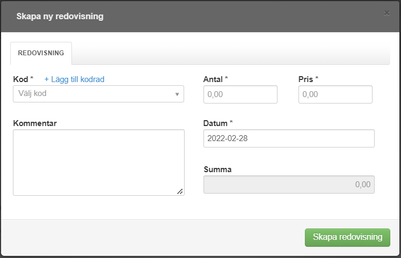Click inside the Kommentar text area
The image size is (401, 258).
tap(98, 162)
